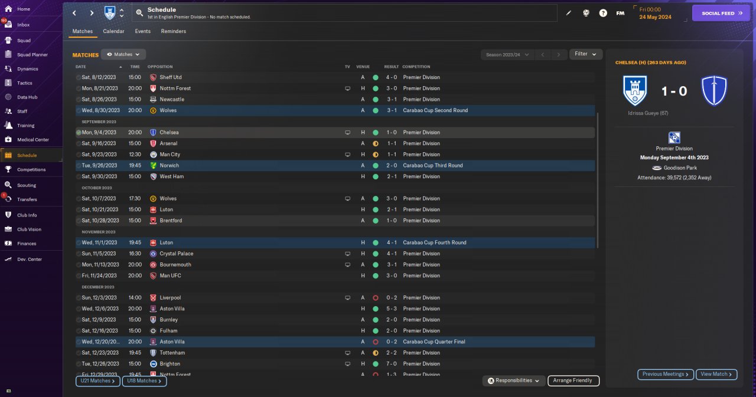Toggle selection circle for West Ham match
Image resolution: width=756 pixels, height=397 pixels.
click(79, 176)
